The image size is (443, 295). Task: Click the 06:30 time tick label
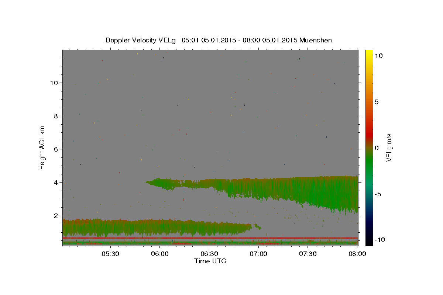click(x=209, y=254)
